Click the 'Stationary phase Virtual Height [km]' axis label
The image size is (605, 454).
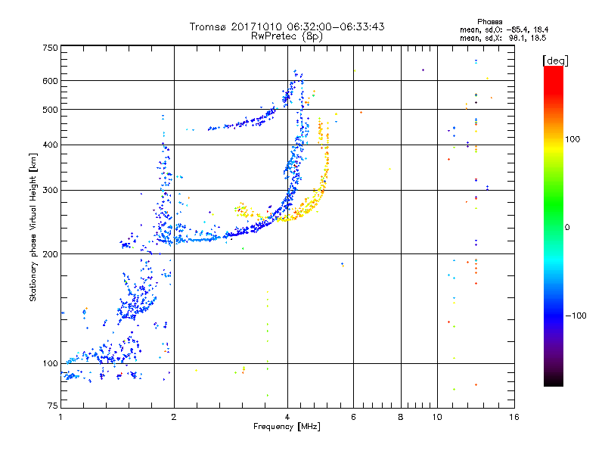pyautogui.click(x=33, y=227)
